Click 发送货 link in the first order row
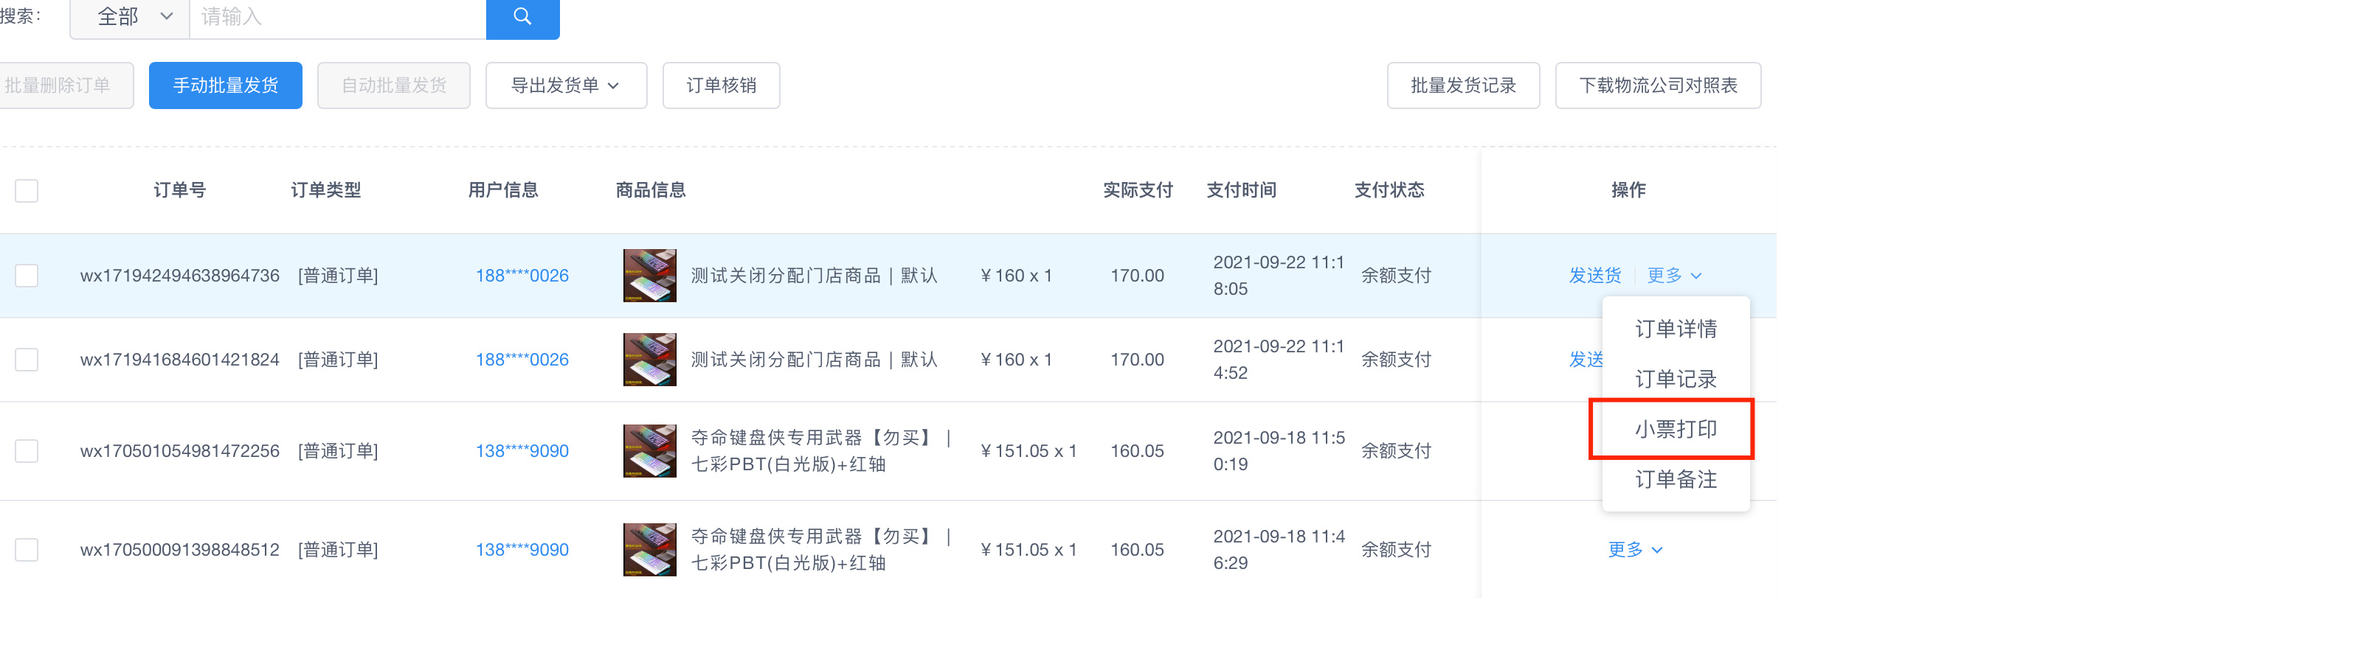The height and width of the screenshot is (653, 2358). tap(1594, 276)
